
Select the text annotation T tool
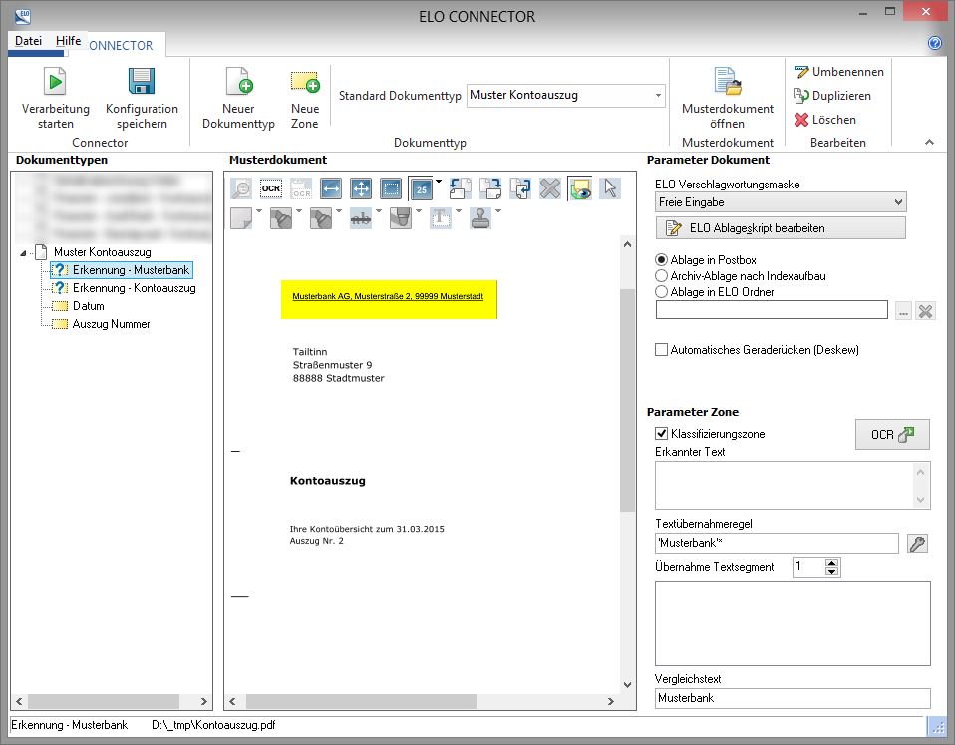pyautogui.click(x=441, y=218)
